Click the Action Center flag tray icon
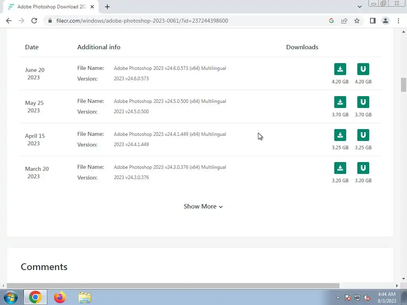407x305 pixels. click(x=348, y=298)
